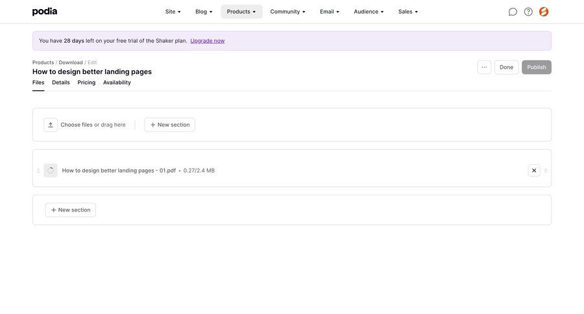Add New section below the PDF file
The image size is (584, 314).
coord(70,210)
